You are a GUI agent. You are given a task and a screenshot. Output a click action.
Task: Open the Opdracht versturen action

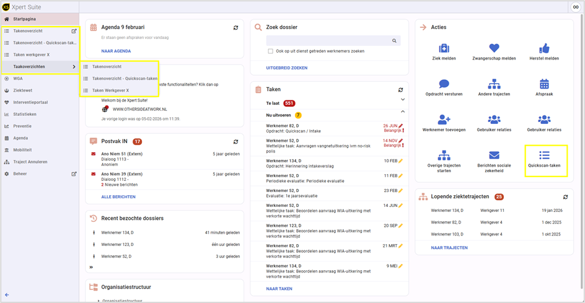pyautogui.click(x=444, y=88)
